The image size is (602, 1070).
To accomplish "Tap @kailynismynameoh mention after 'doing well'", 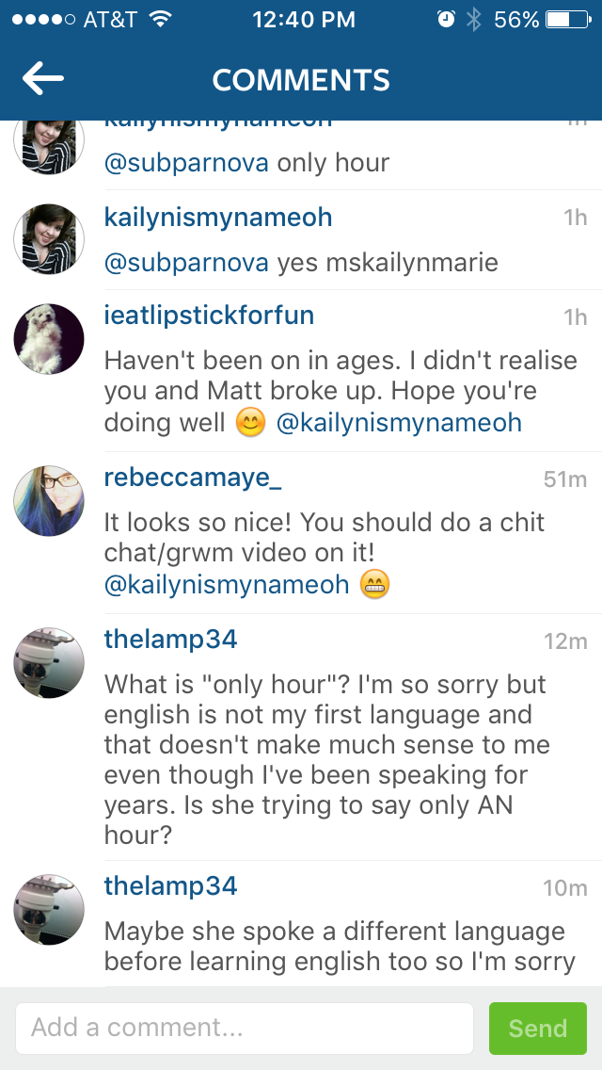I will (x=399, y=423).
